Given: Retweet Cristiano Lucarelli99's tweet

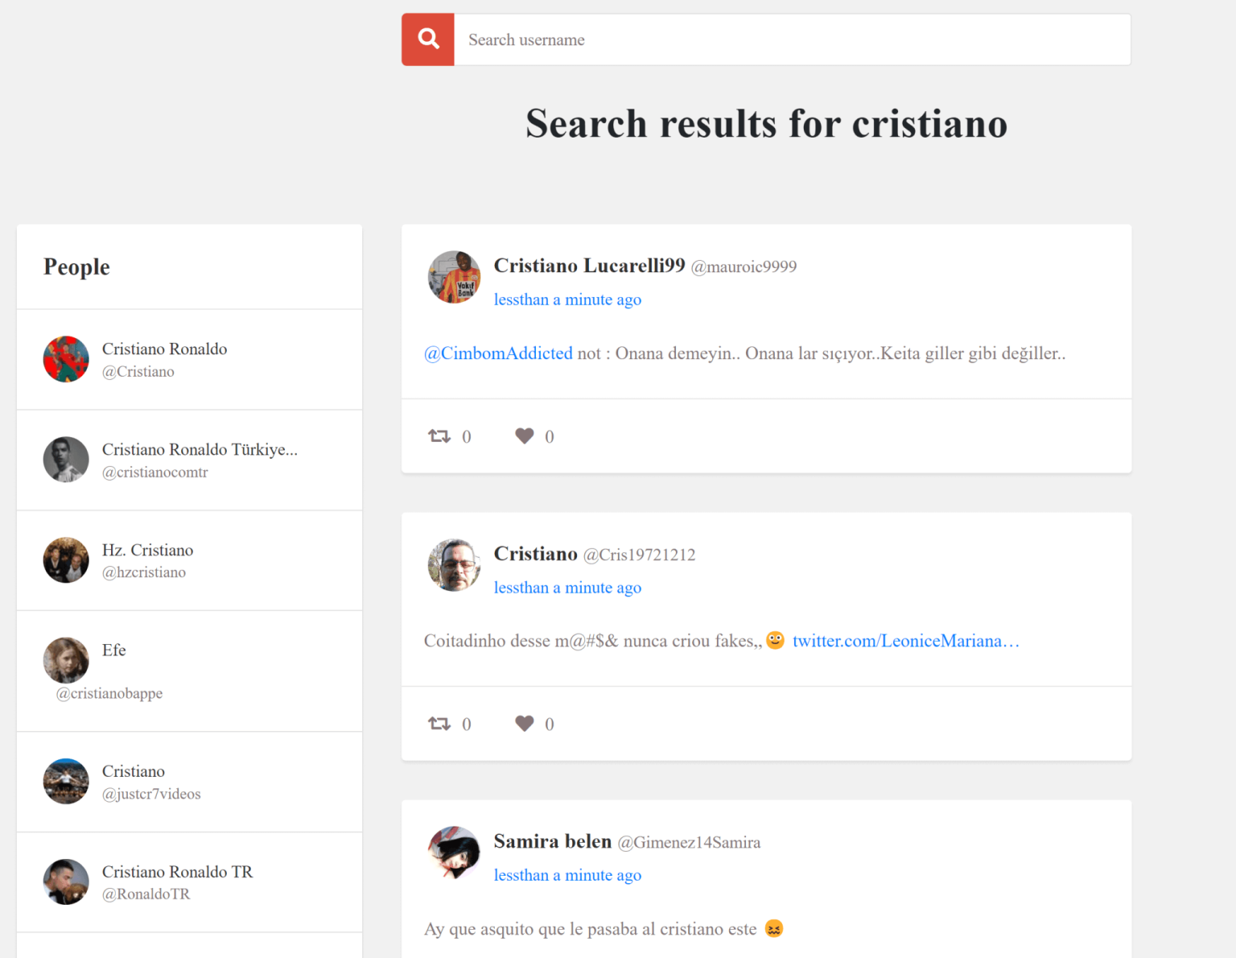Looking at the screenshot, I should point(439,436).
